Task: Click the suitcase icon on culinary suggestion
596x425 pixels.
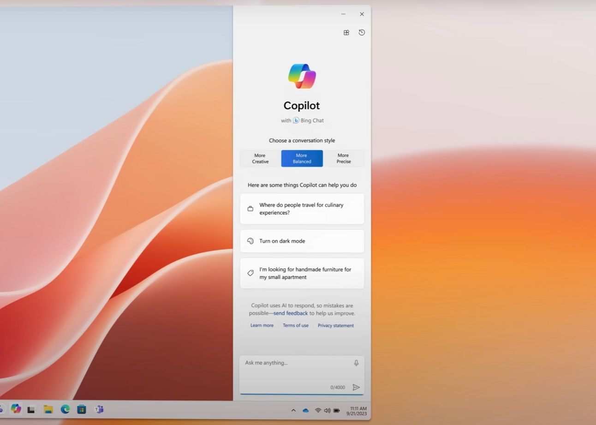Action: (x=250, y=209)
